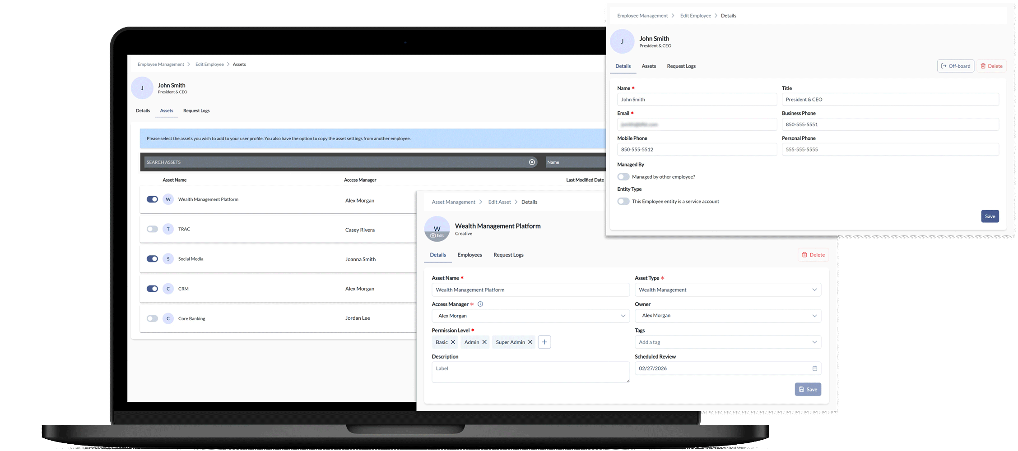The height and width of the screenshot is (451, 1018).
Task: Click the Off-board button
Action: (955, 66)
